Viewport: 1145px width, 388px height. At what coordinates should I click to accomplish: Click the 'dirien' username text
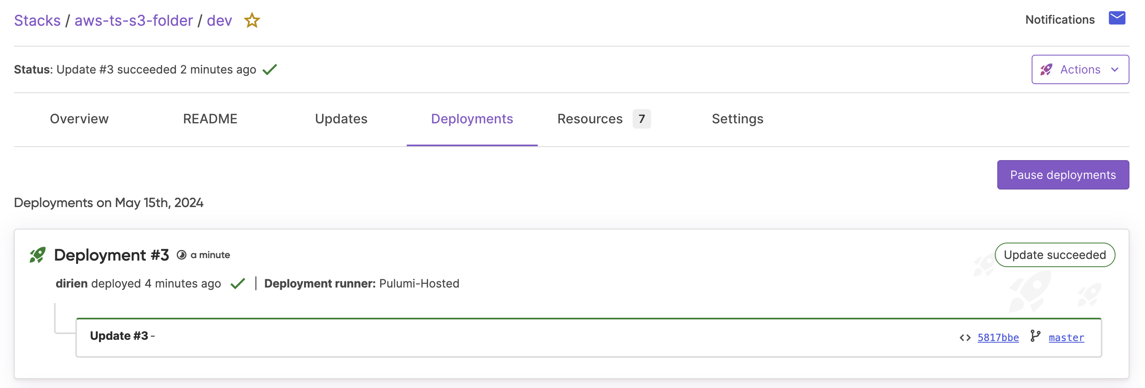72,283
